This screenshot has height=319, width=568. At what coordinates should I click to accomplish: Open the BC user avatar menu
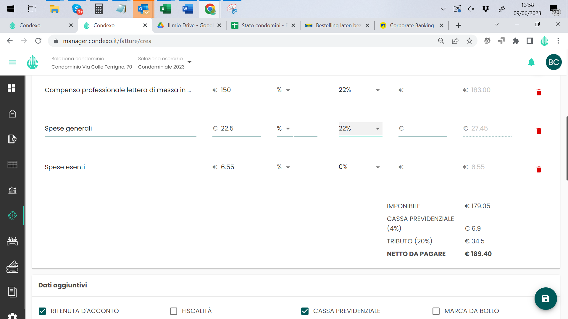[x=554, y=62]
